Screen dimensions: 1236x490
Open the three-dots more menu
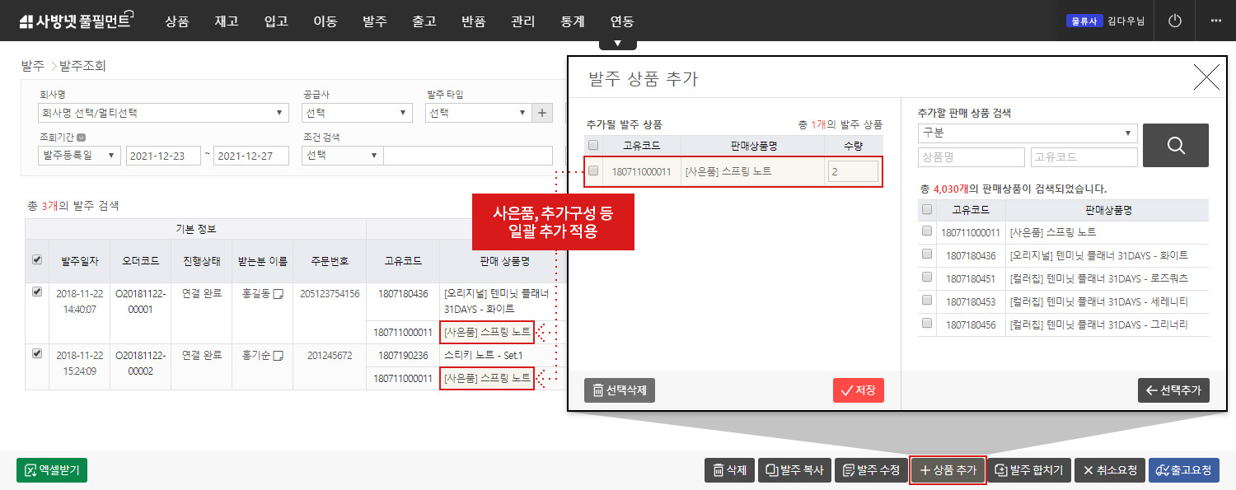pyautogui.click(x=1215, y=21)
